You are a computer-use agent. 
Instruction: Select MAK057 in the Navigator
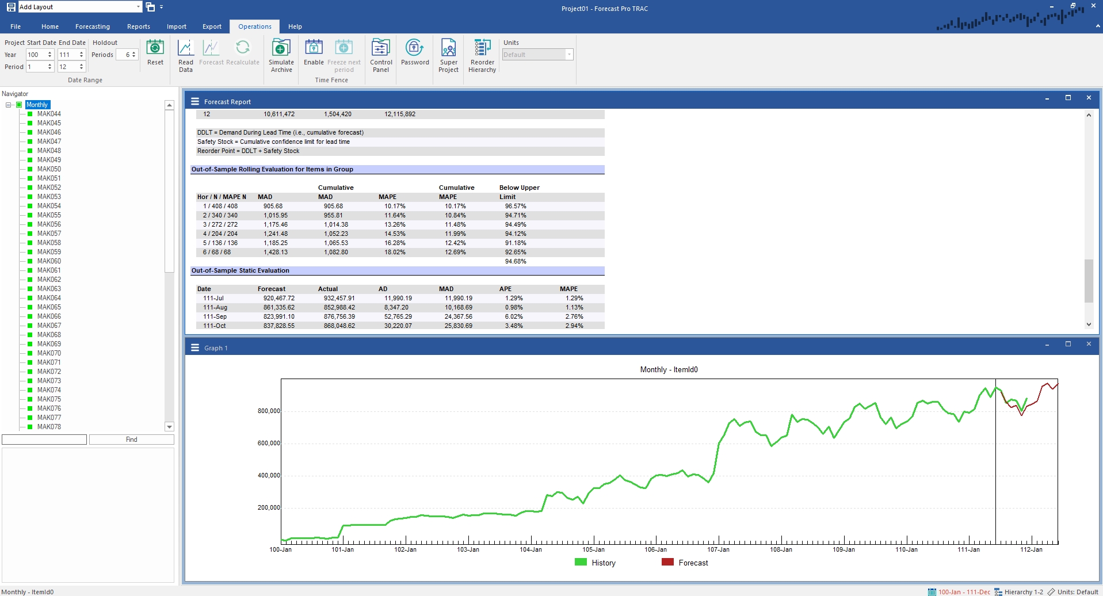click(49, 234)
